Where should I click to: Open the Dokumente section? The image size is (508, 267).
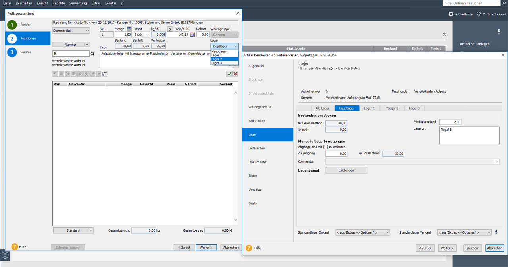pos(268,162)
